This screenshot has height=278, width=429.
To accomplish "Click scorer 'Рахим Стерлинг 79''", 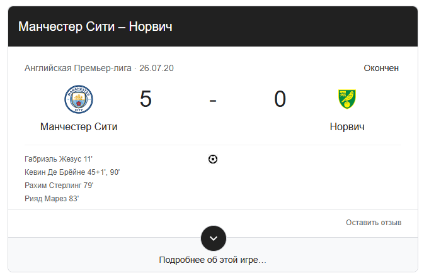I will point(59,185).
